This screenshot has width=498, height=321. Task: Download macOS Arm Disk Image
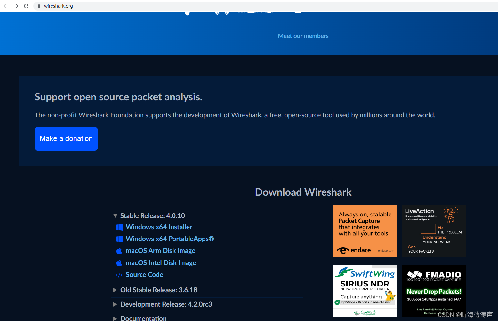click(160, 251)
